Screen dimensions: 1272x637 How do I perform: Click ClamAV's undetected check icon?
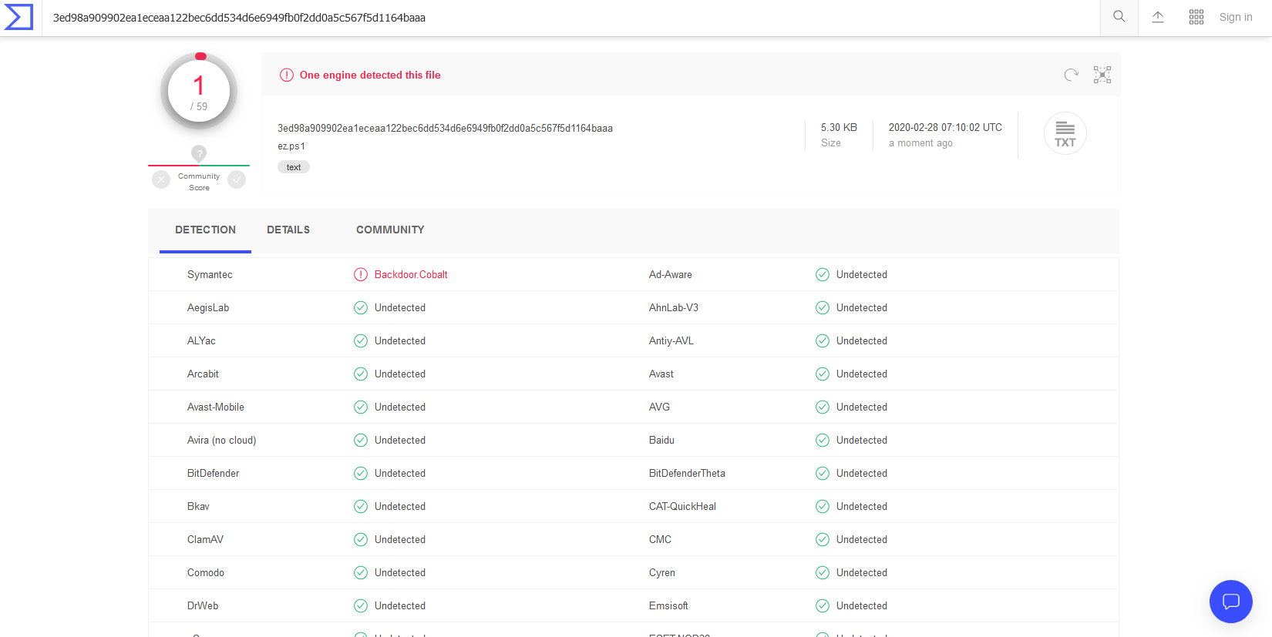[361, 539]
